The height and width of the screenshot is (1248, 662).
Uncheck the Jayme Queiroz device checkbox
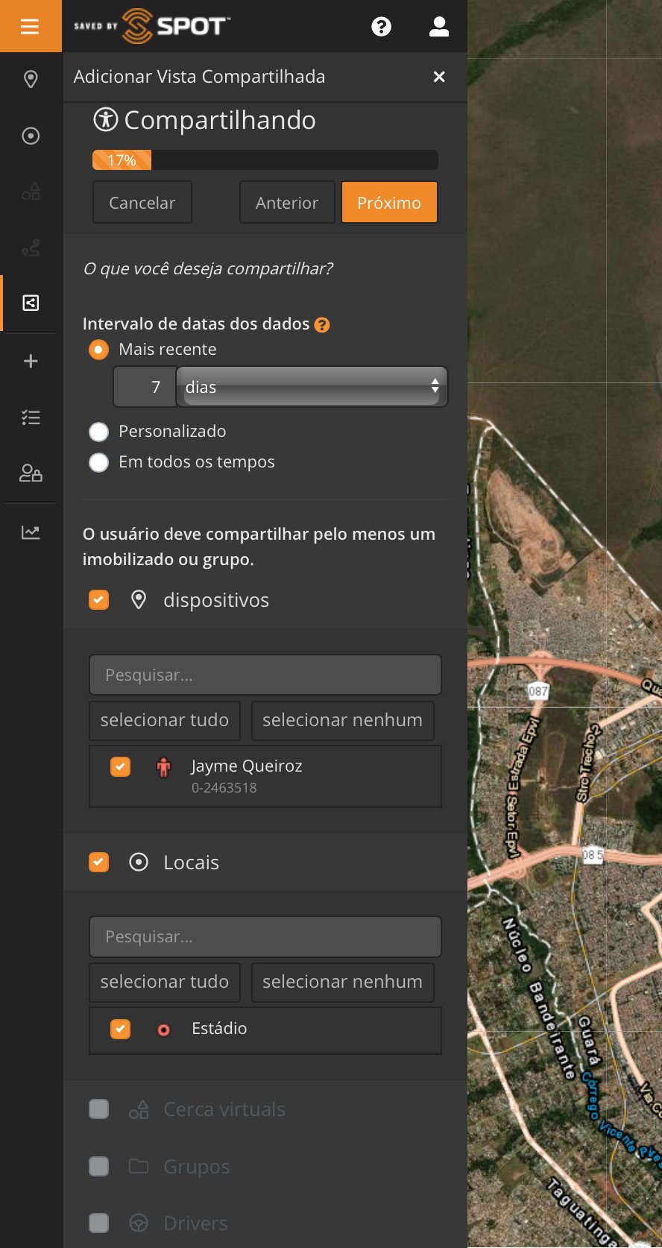(x=120, y=767)
